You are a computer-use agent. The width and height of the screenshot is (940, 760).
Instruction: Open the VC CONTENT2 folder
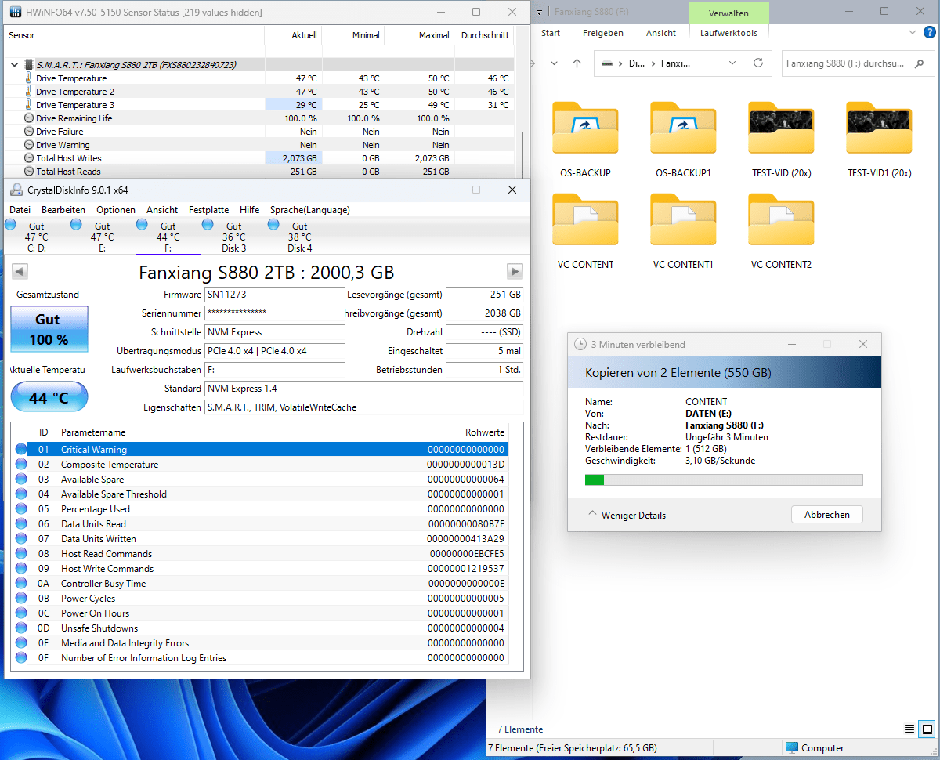click(x=781, y=231)
